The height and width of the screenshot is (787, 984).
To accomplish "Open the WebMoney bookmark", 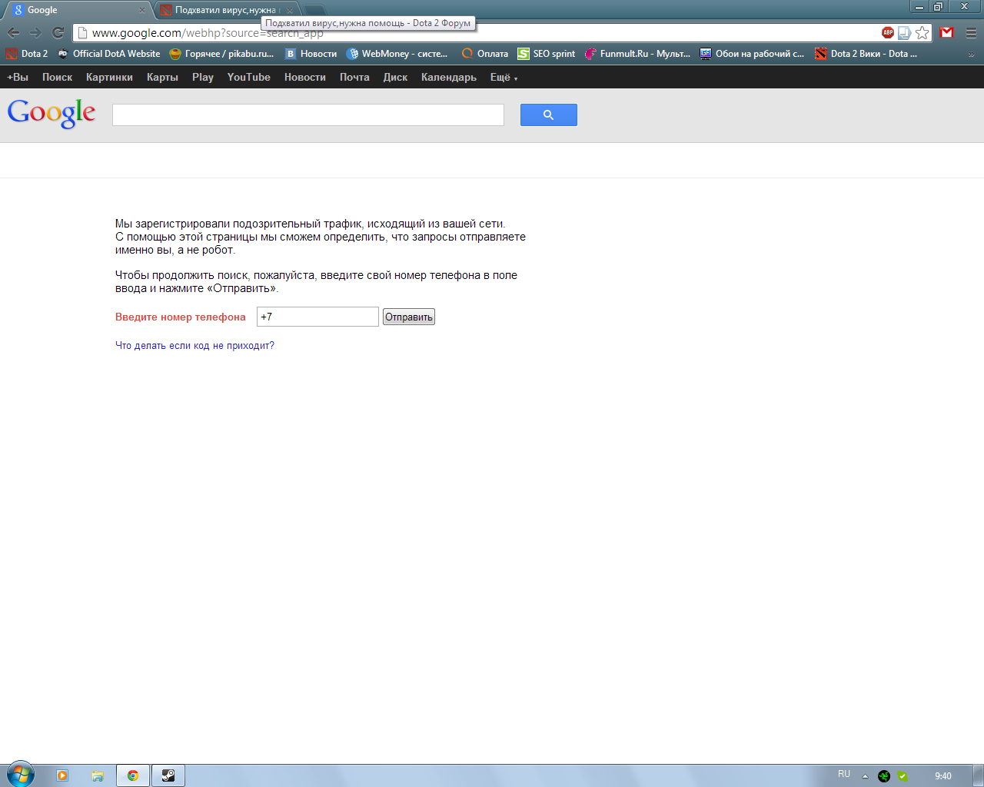I will pos(397,54).
